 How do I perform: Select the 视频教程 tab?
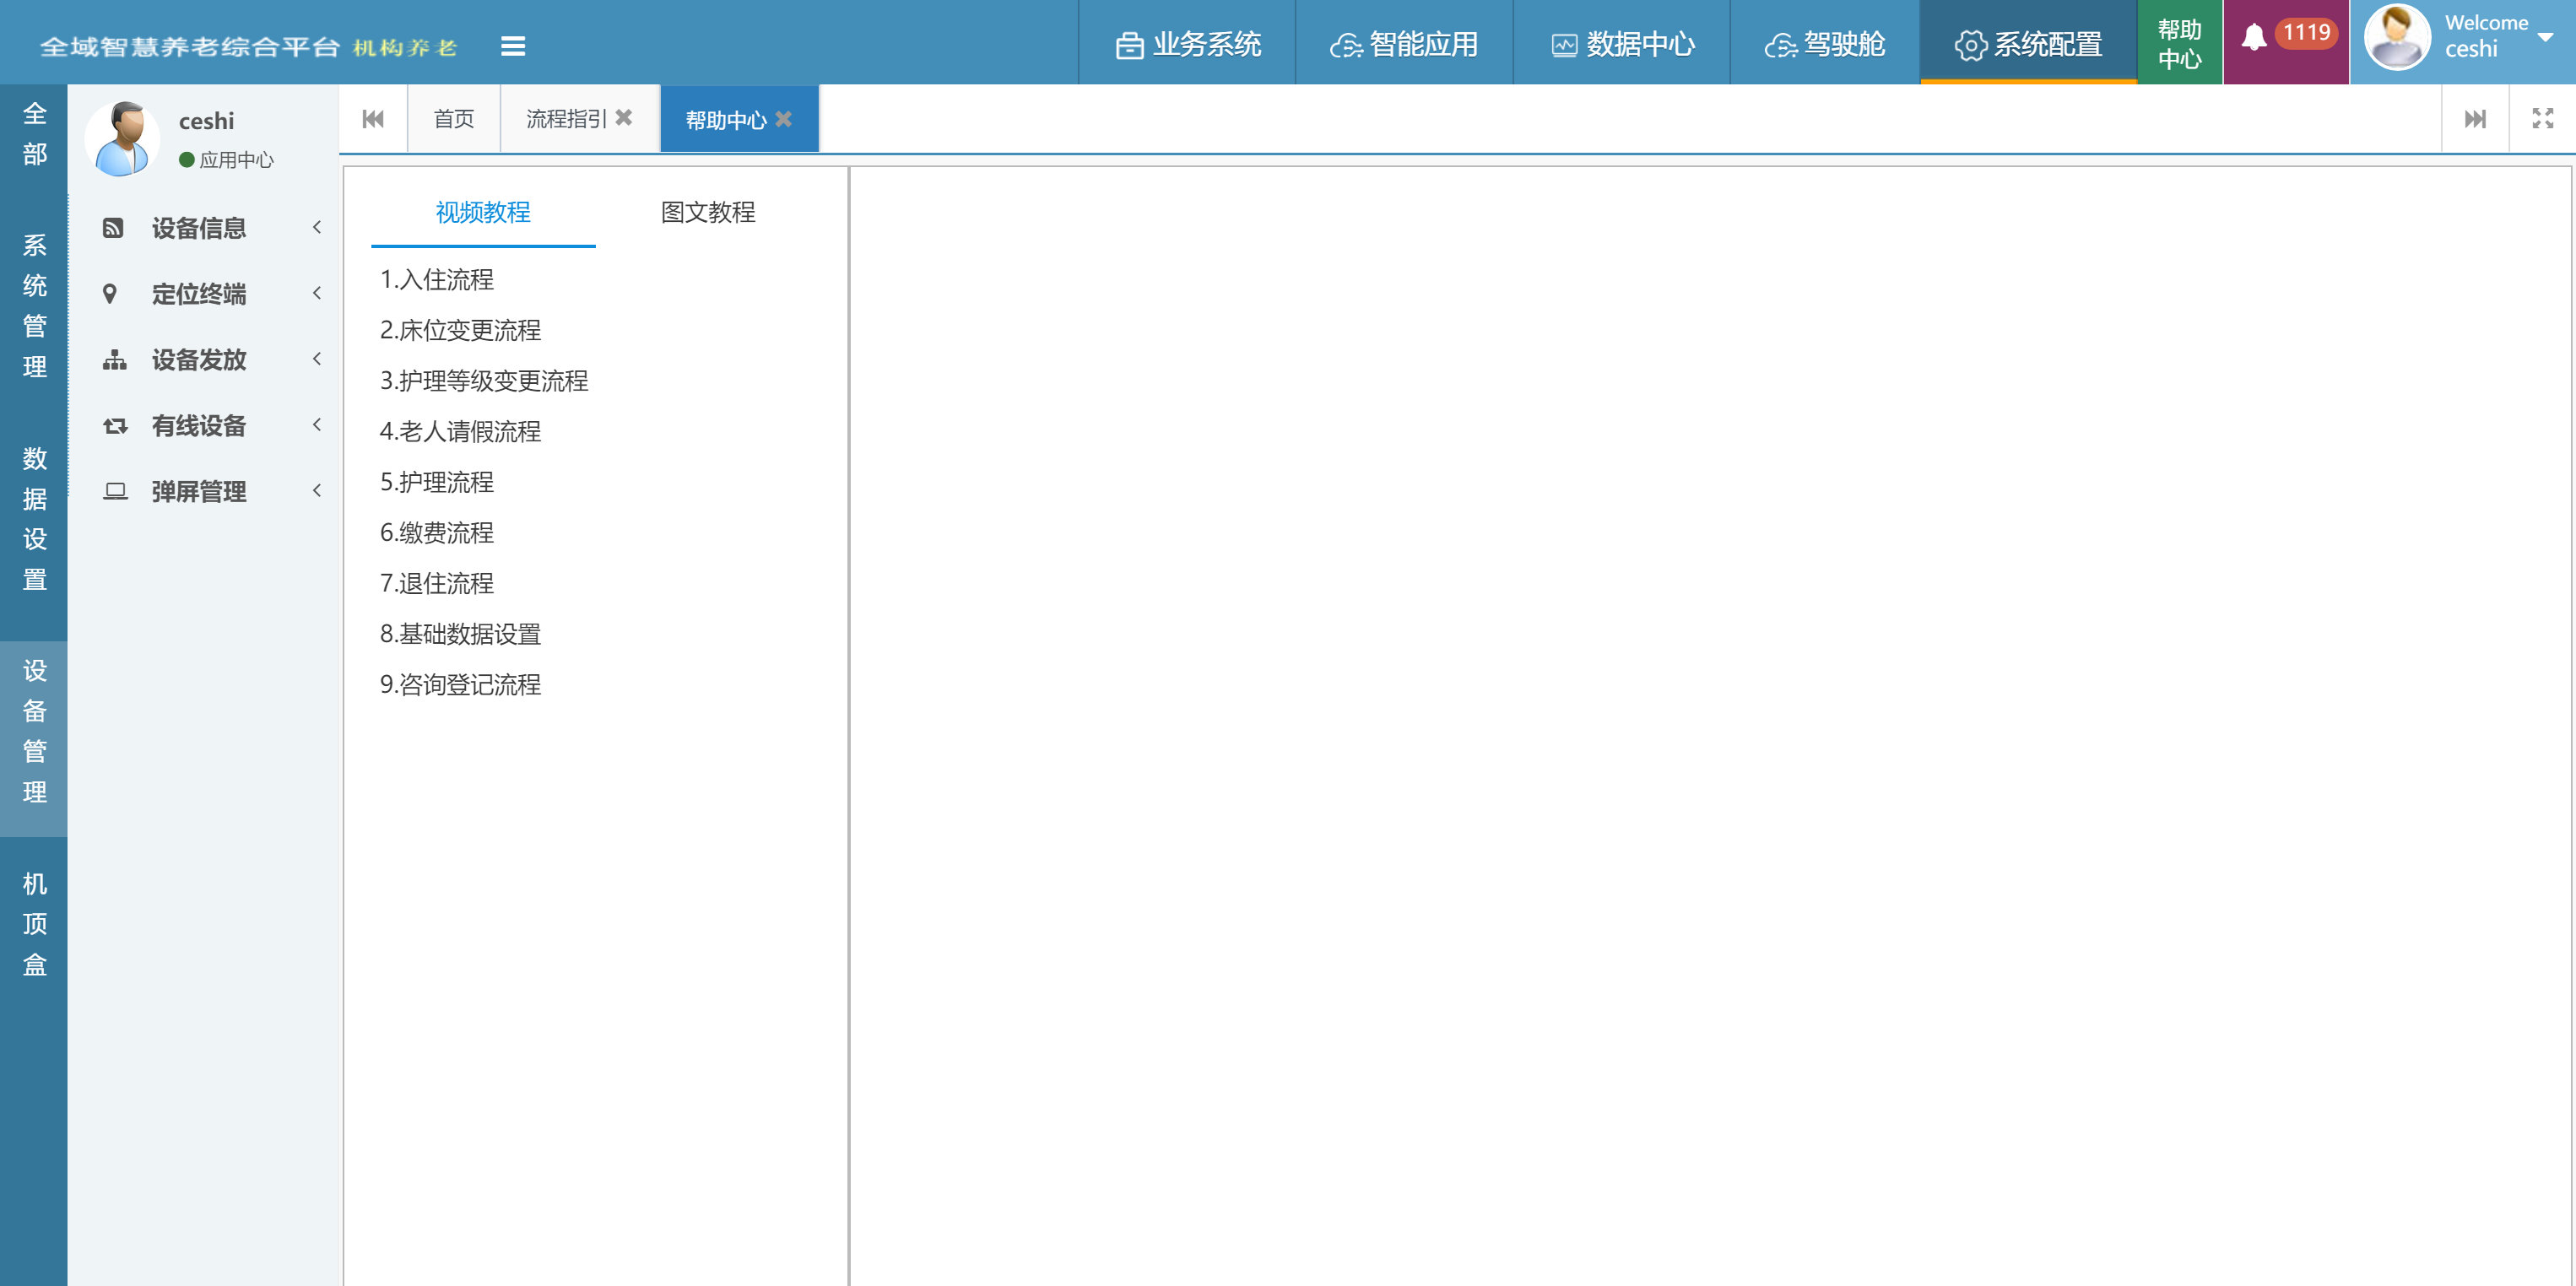click(x=483, y=212)
